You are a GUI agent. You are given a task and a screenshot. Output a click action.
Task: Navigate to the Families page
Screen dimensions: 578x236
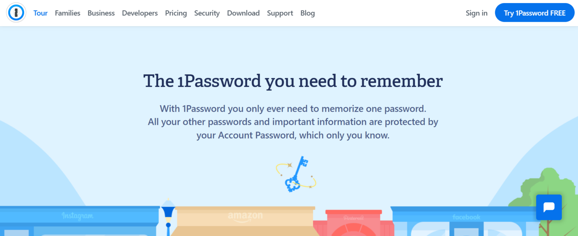coord(67,13)
